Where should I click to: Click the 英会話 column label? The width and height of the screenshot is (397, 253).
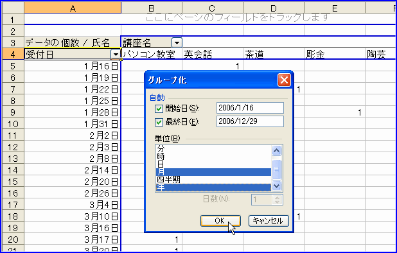click(x=213, y=54)
